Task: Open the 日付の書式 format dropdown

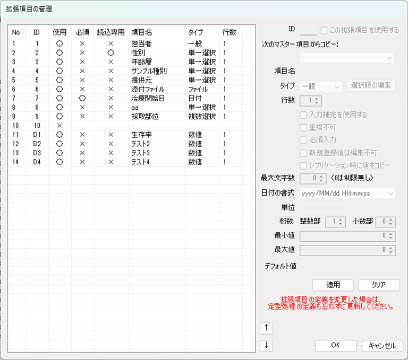Action: pyautogui.click(x=347, y=194)
